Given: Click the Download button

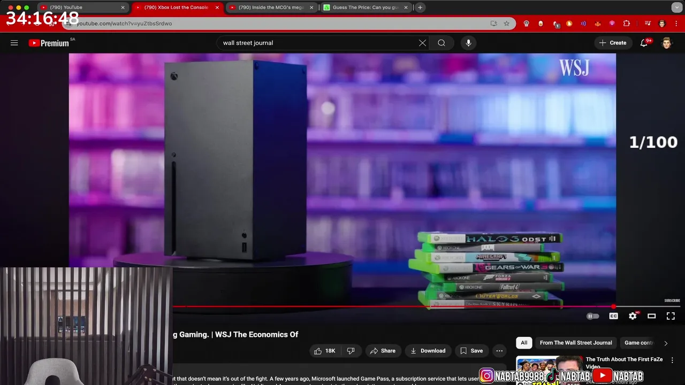Looking at the screenshot, I should [x=428, y=351].
